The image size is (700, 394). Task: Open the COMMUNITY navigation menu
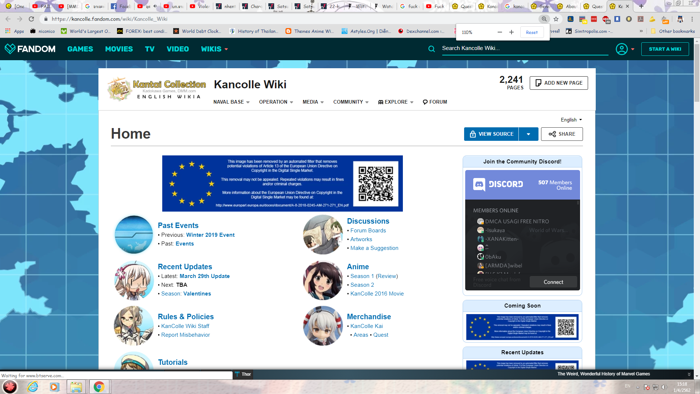(x=350, y=102)
